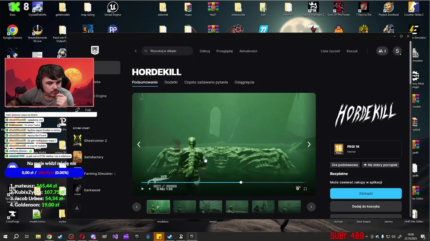Open Przeglądaj in the store navigation

[x=224, y=51]
